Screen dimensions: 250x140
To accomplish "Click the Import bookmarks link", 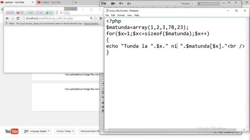I will [x=92, y=23].
